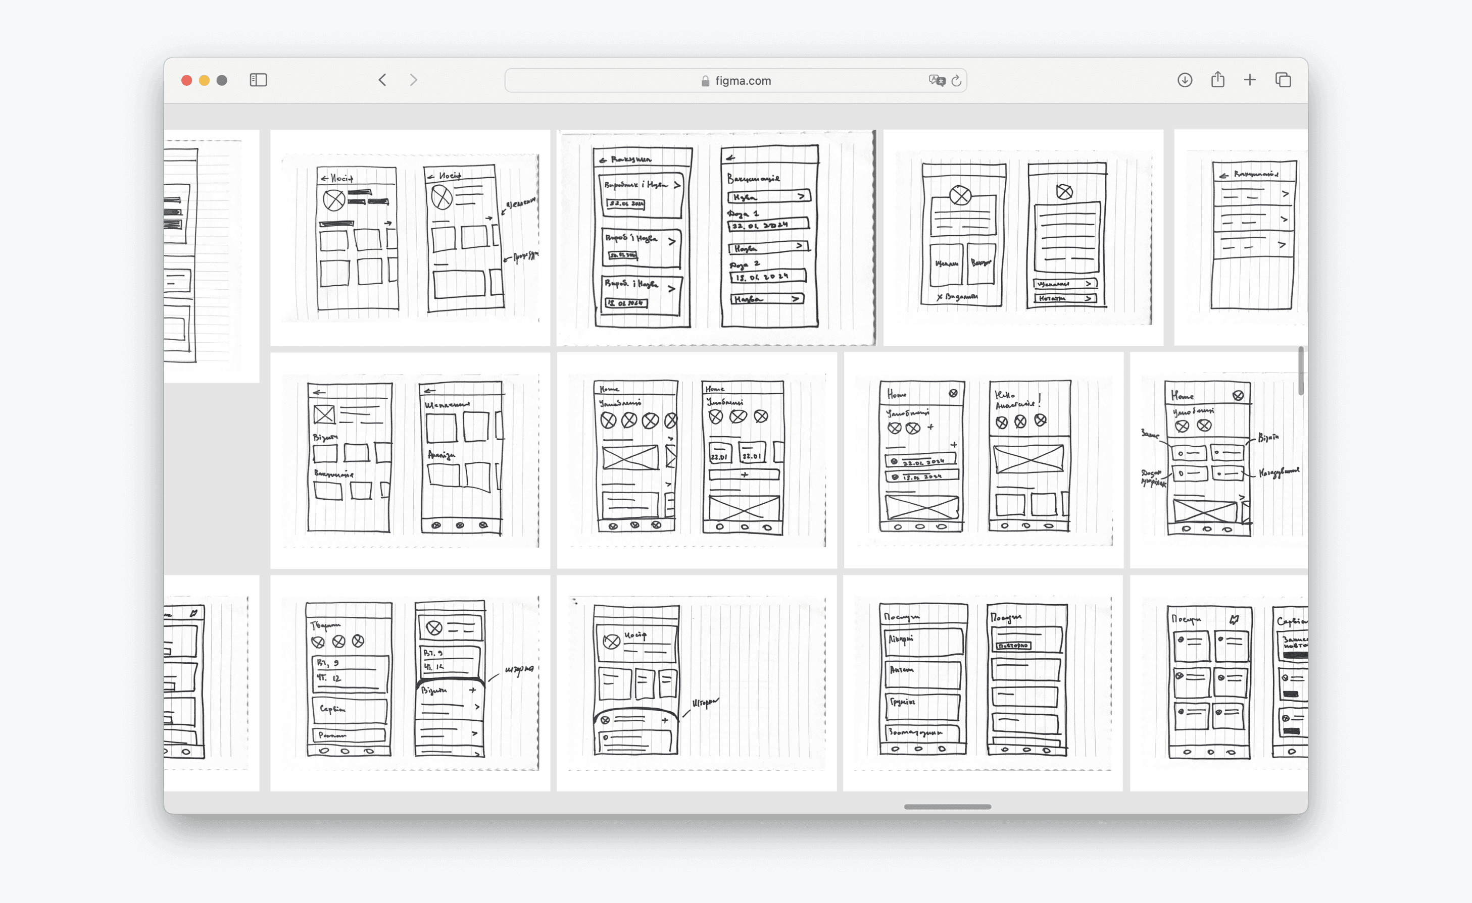1472x903 pixels.
Task: Reload the figma.com page
Action: (x=956, y=81)
